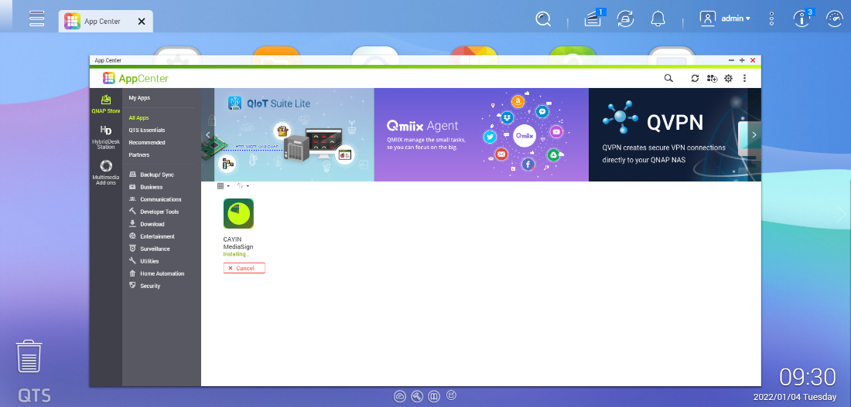This screenshot has width=851, height=407.
Task: Cancel the CAYIN MediaSign installation
Action: pyautogui.click(x=244, y=268)
